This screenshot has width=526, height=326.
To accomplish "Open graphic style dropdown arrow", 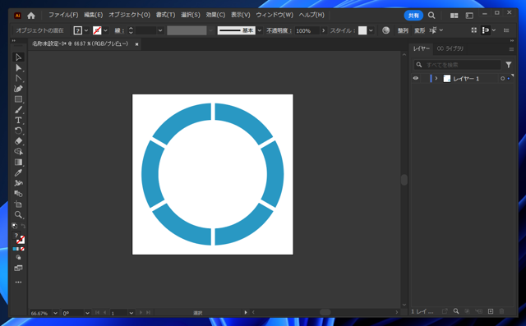I will [371, 30].
